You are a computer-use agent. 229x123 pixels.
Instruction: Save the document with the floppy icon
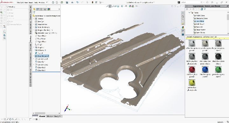pos(67,2)
